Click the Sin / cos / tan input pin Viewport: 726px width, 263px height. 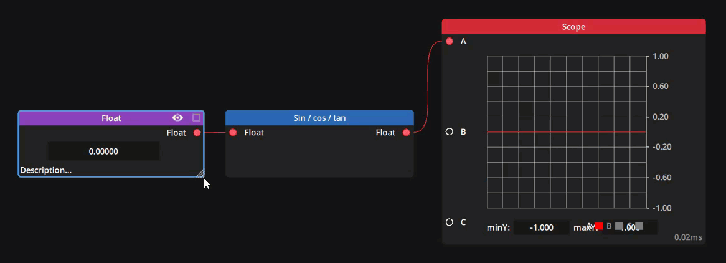(233, 133)
